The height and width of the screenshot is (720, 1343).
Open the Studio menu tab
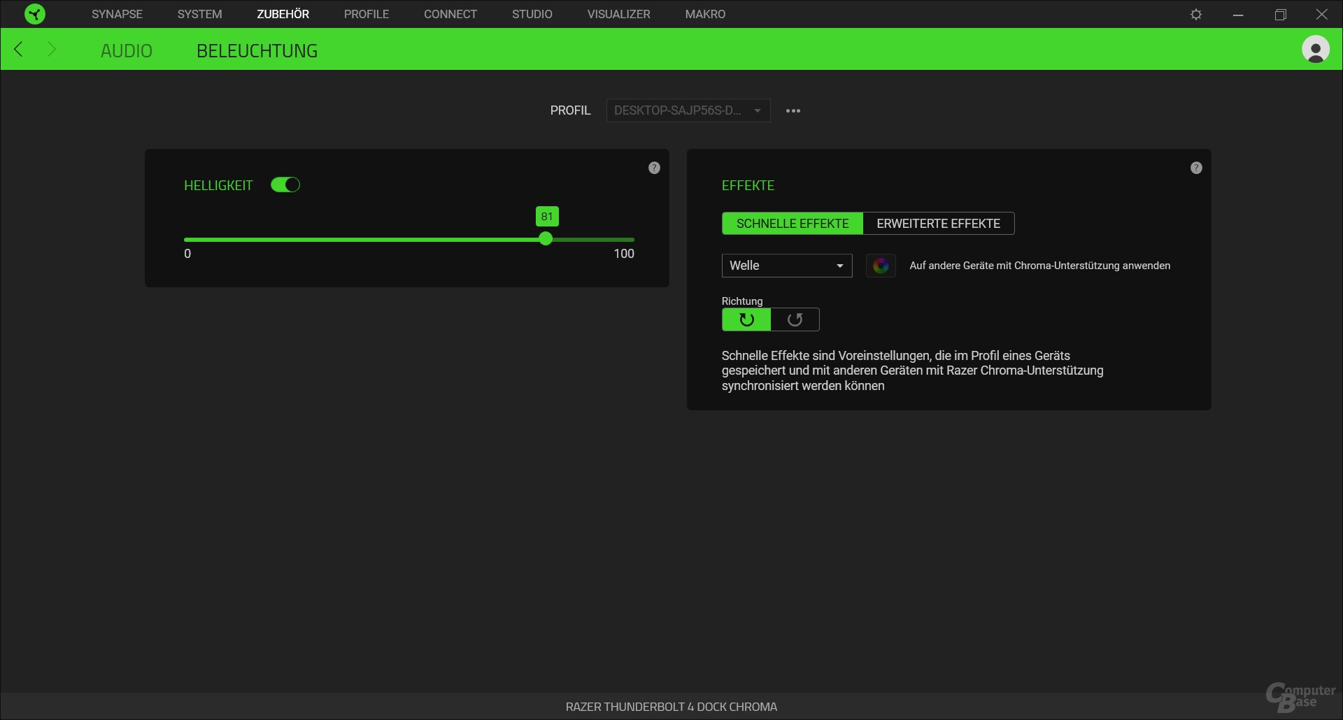pyautogui.click(x=532, y=14)
